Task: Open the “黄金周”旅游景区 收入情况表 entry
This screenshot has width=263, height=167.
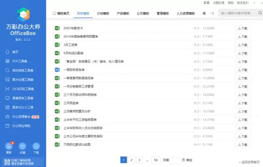Action: pyautogui.click(x=94, y=61)
